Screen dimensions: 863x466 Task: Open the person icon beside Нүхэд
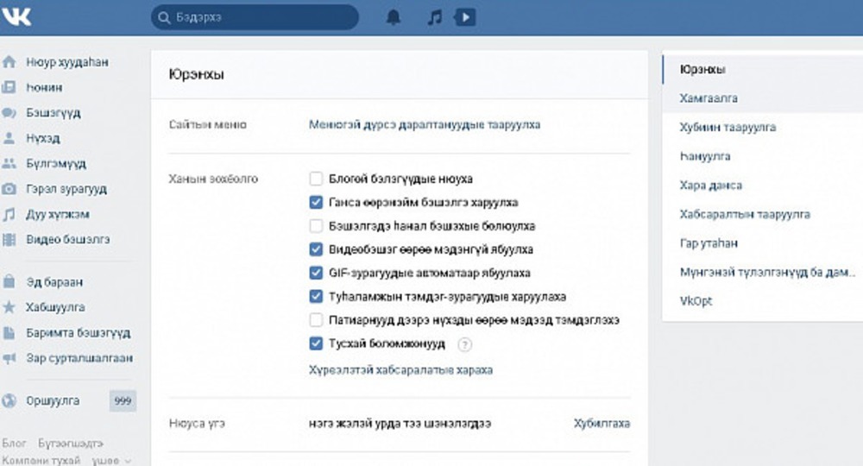pyautogui.click(x=9, y=138)
